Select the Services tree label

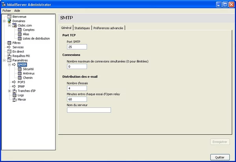(x=18, y=47)
